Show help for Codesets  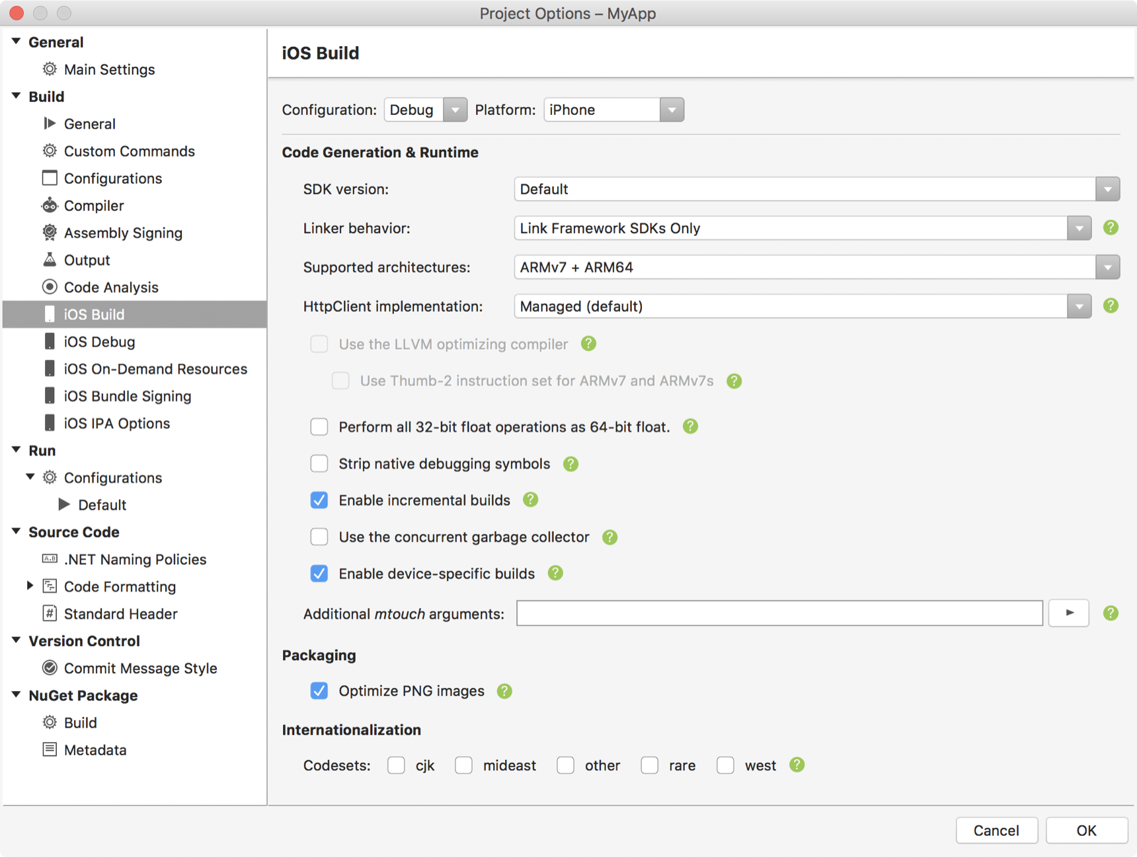tap(797, 765)
